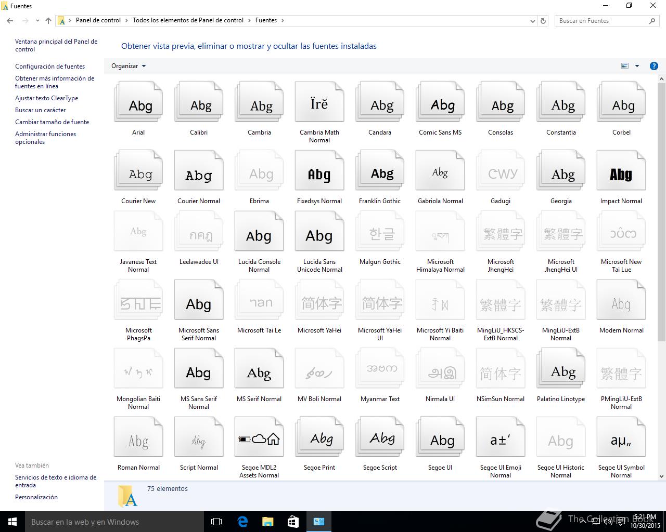666x532 pixels.
Task: Open Personalización link
Action: tap(36, 497)
